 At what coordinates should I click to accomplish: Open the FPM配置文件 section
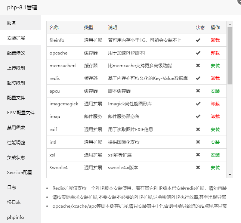21,112
